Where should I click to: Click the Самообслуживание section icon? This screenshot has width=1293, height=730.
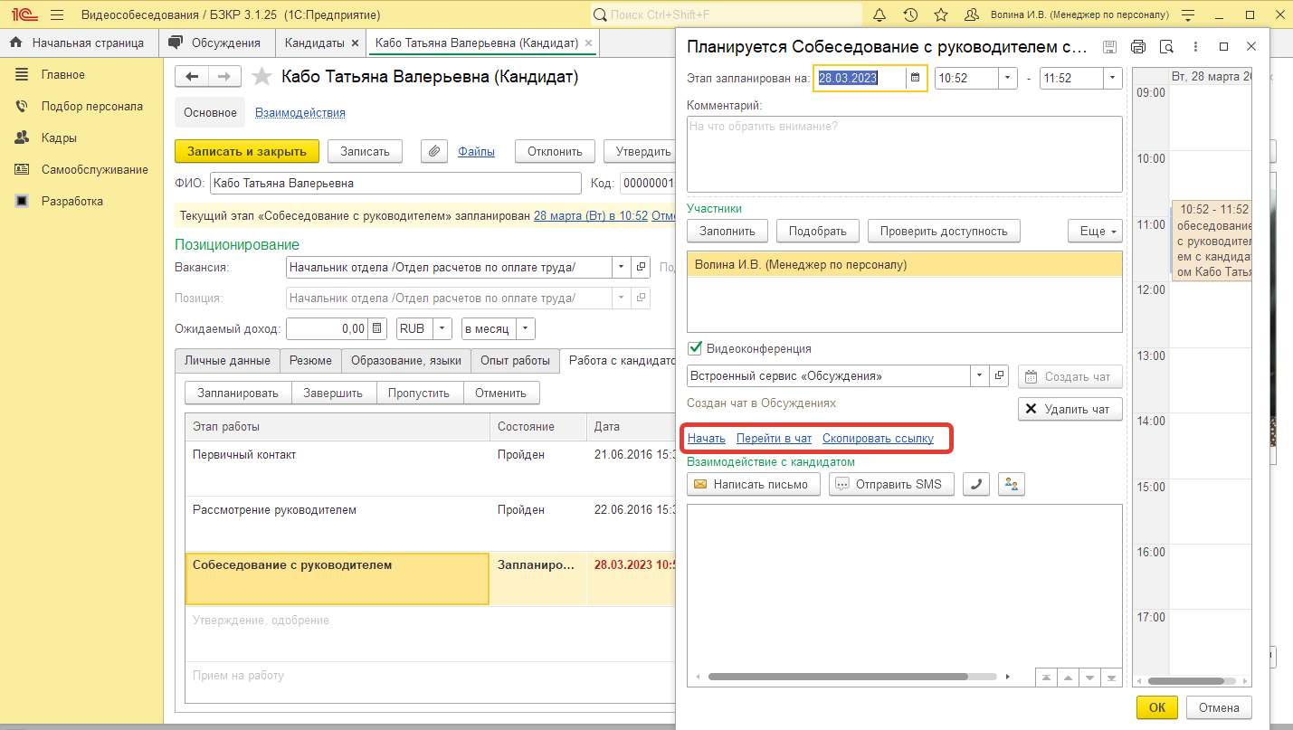(23, 169)
